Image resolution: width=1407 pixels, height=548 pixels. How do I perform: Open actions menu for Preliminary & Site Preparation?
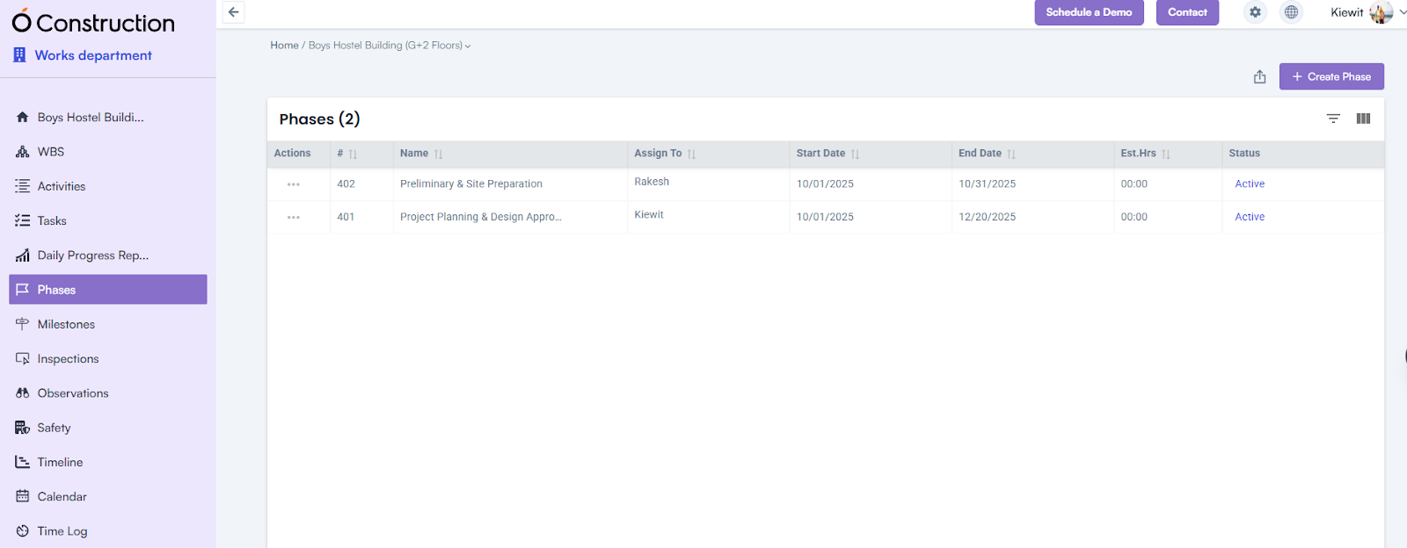[293, 184]
